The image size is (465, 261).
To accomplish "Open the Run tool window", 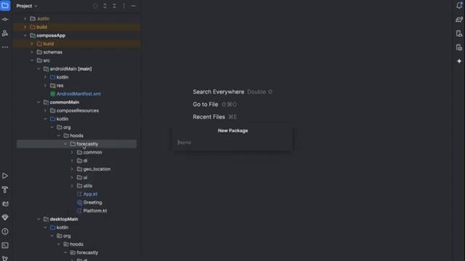I will pyautogui.click(x=5, y=175).
